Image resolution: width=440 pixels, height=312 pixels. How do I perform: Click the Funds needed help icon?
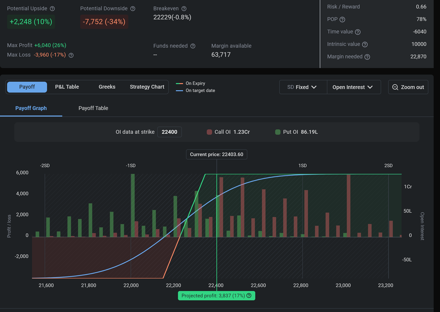(x=193, y=46)
